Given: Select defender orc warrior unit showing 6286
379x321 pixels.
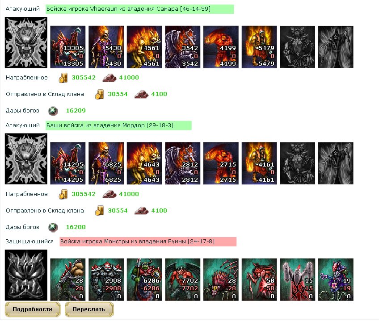Looking at the screenshot, I should 144,279.
